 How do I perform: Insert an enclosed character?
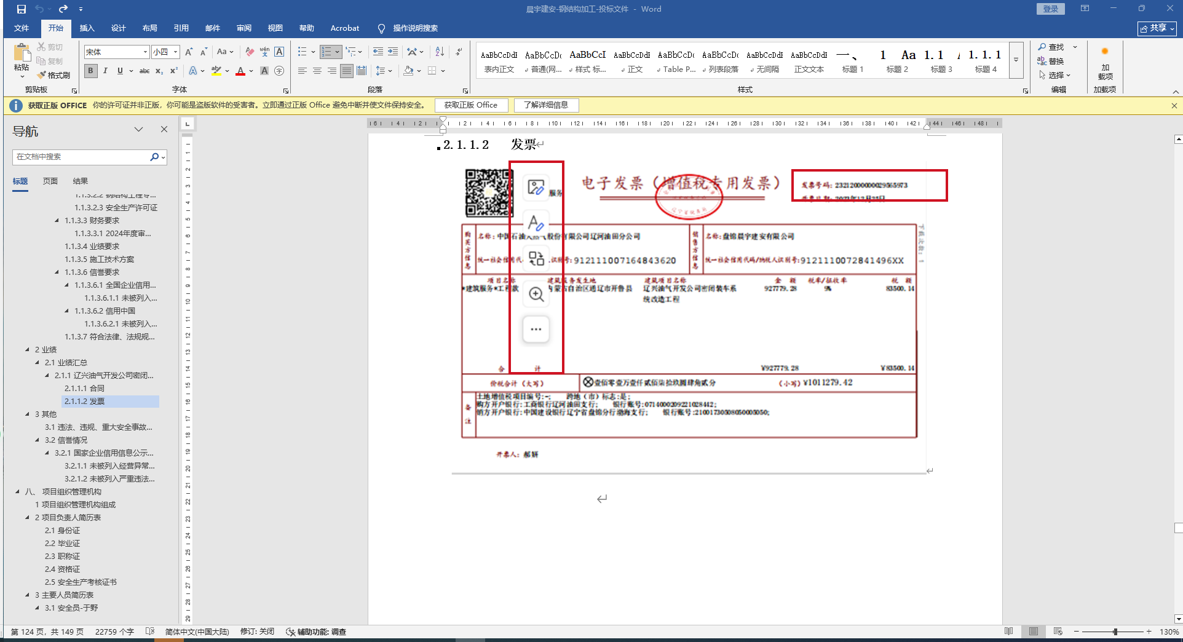click(x=279, y=71)
